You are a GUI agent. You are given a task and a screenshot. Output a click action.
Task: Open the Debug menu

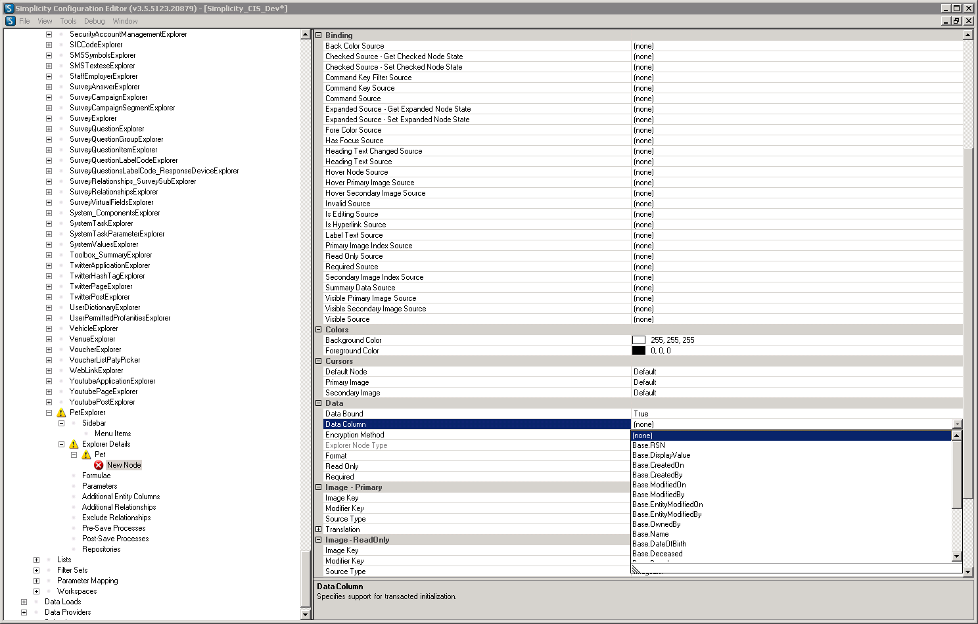tap(95, 21)
